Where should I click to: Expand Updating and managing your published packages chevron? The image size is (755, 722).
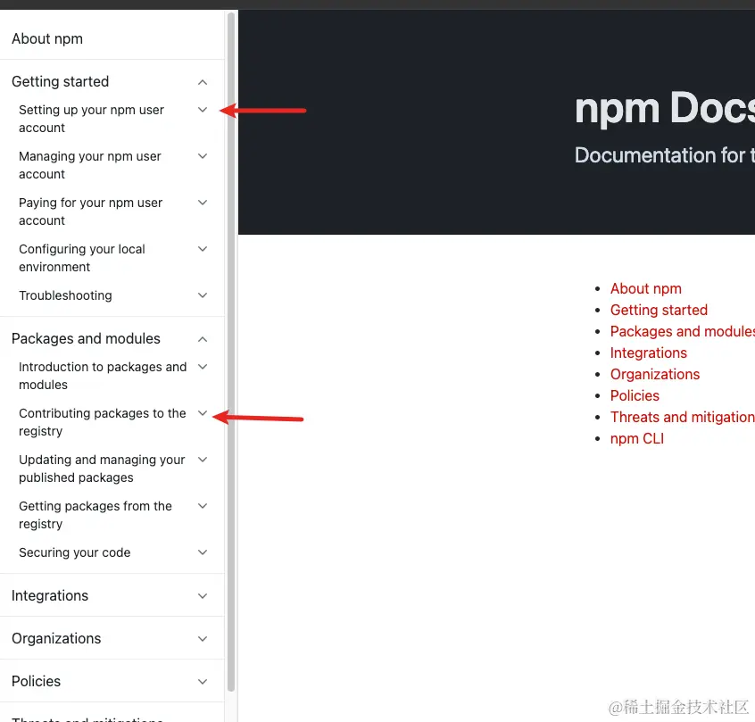pos(203,460)
